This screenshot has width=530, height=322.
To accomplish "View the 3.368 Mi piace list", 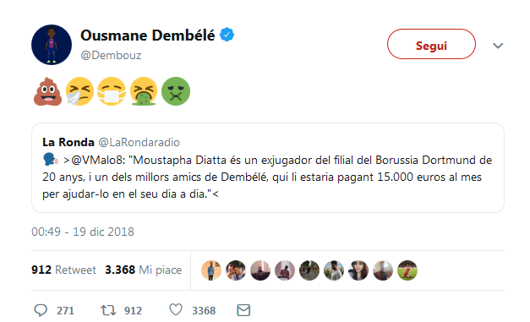I will tap(144, 270).
